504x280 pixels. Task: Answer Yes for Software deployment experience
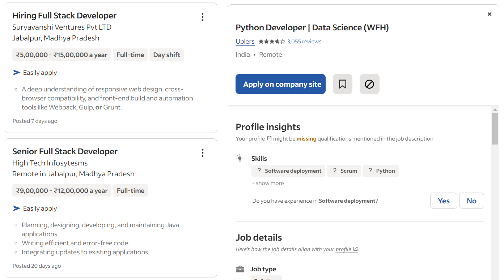443,201
